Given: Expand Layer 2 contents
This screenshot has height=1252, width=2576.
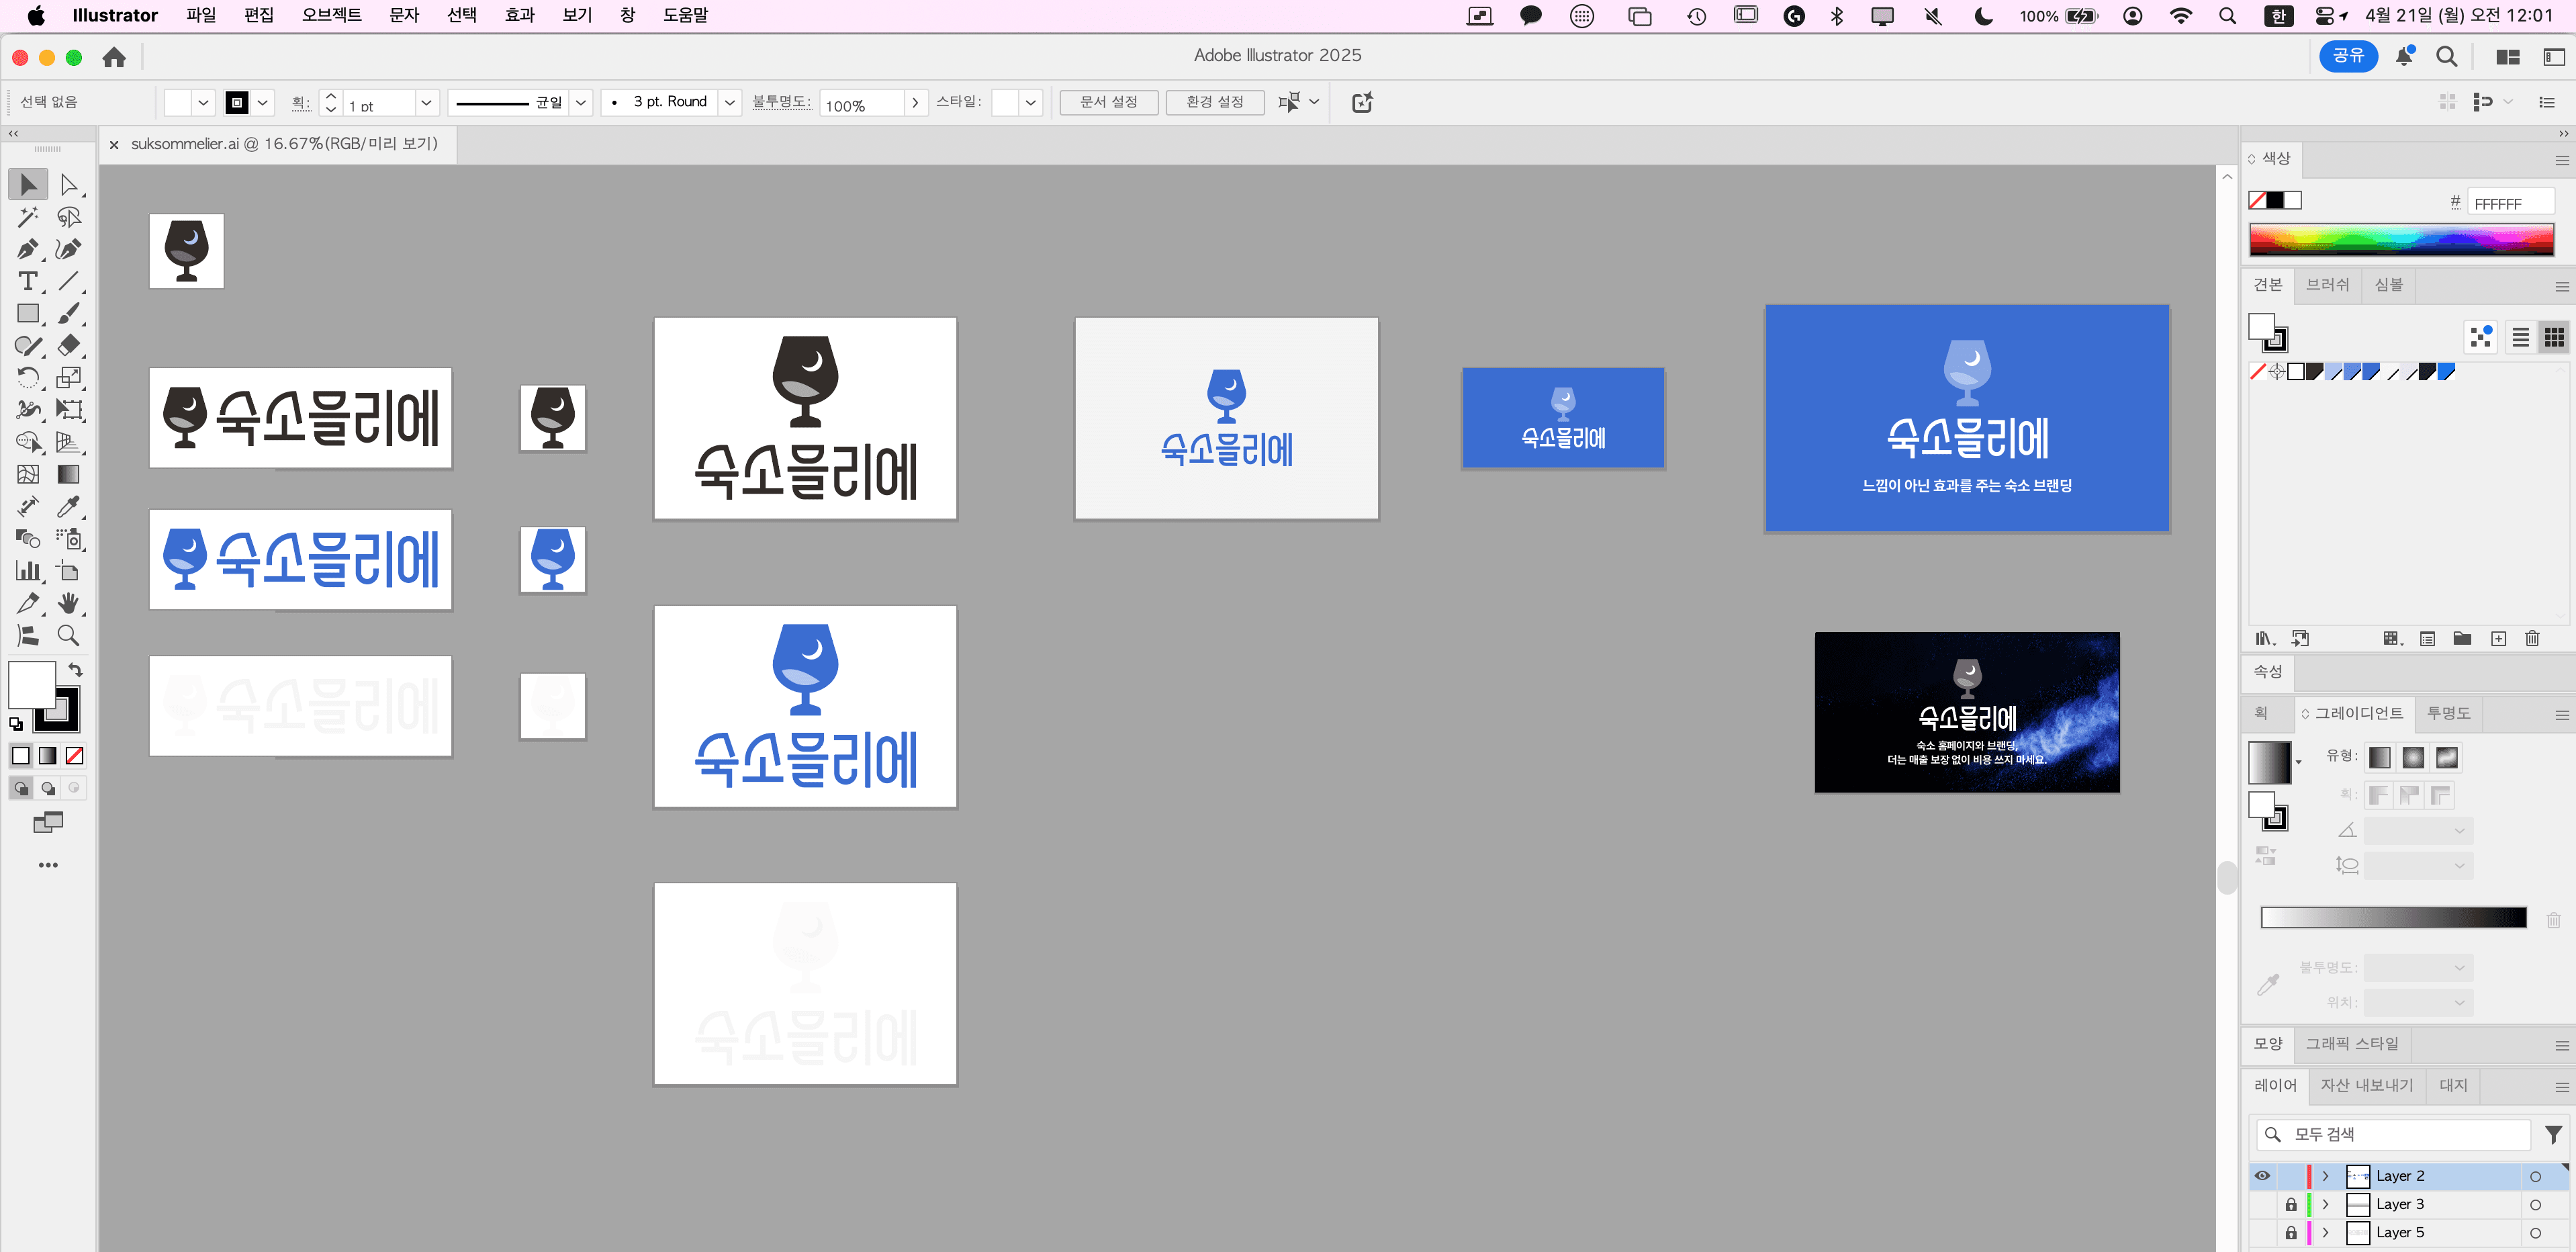Looking at the screenshot, I should point(2326,1176).
